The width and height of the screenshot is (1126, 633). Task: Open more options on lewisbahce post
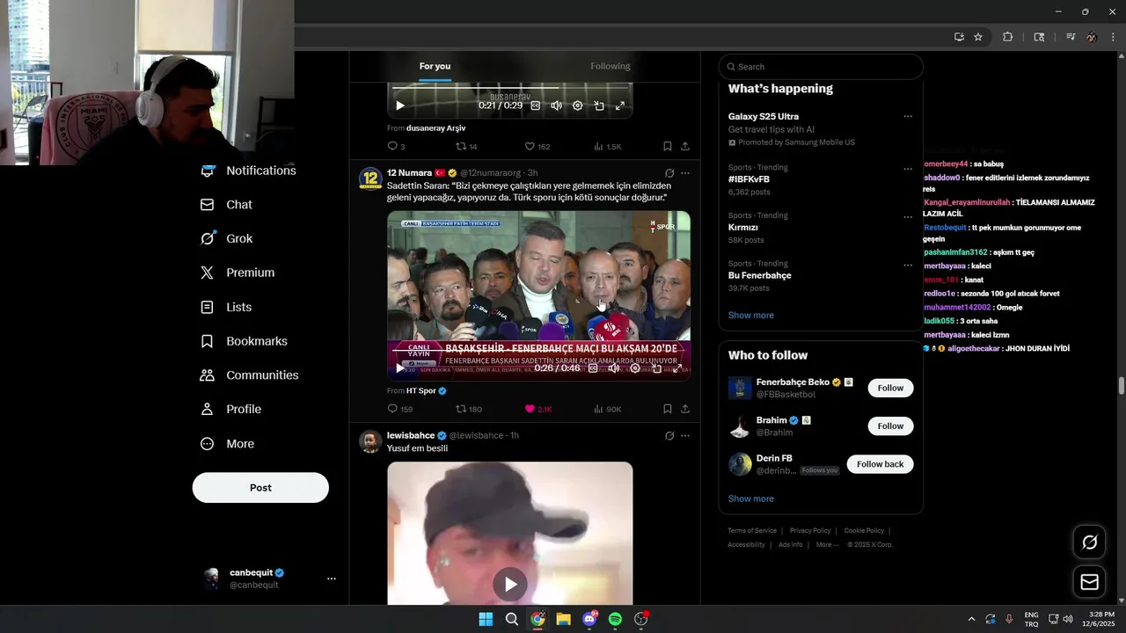[x=685, y=435]
